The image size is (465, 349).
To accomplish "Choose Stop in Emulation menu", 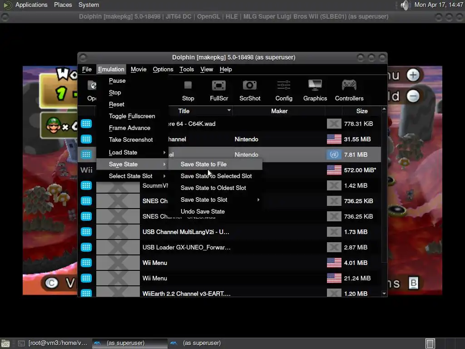I will click(132, 93).
